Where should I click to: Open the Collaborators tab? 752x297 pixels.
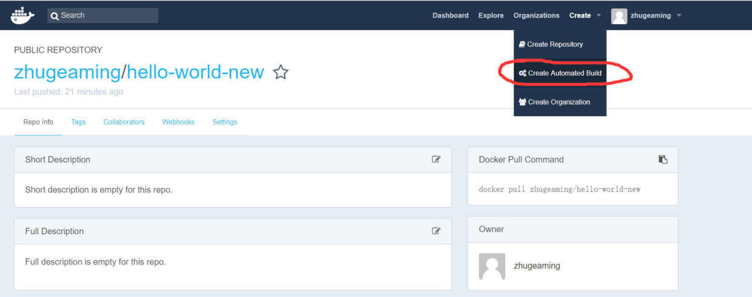click(x=124, y=122)
